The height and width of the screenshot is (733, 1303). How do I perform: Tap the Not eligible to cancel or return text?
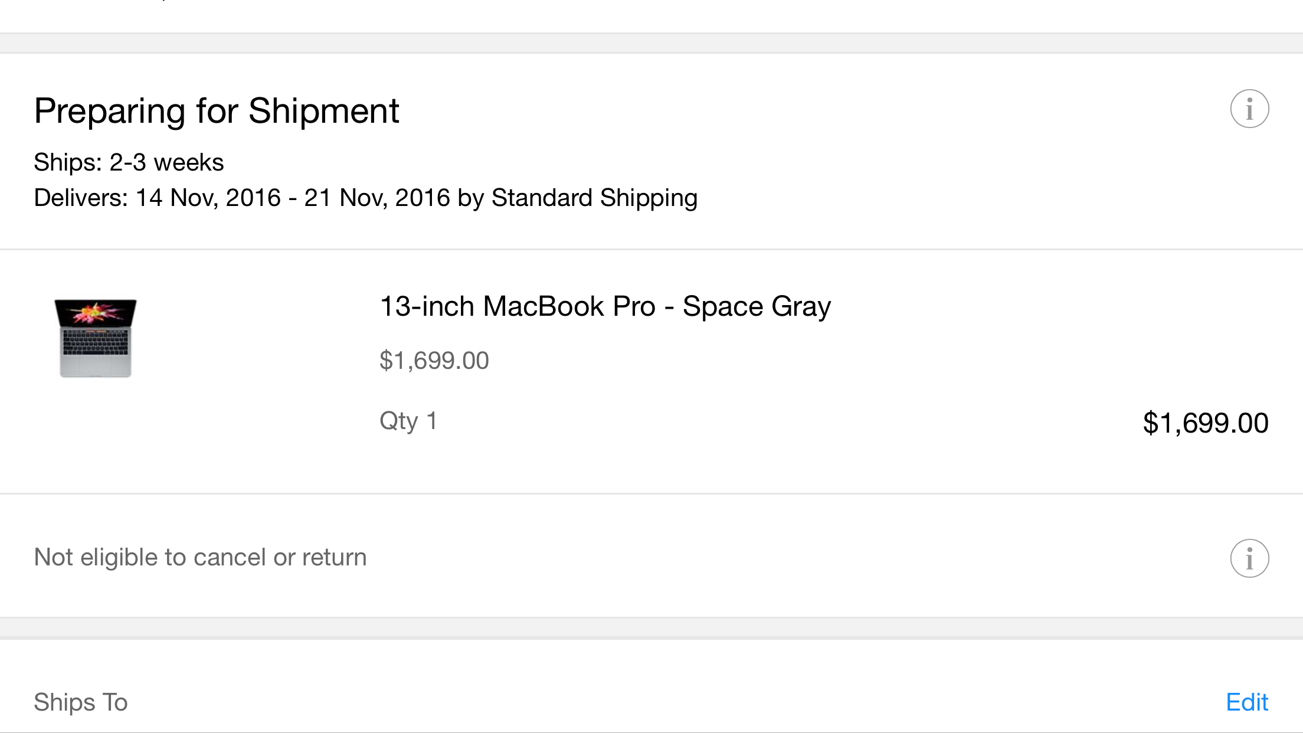click(x=200, y=558)
